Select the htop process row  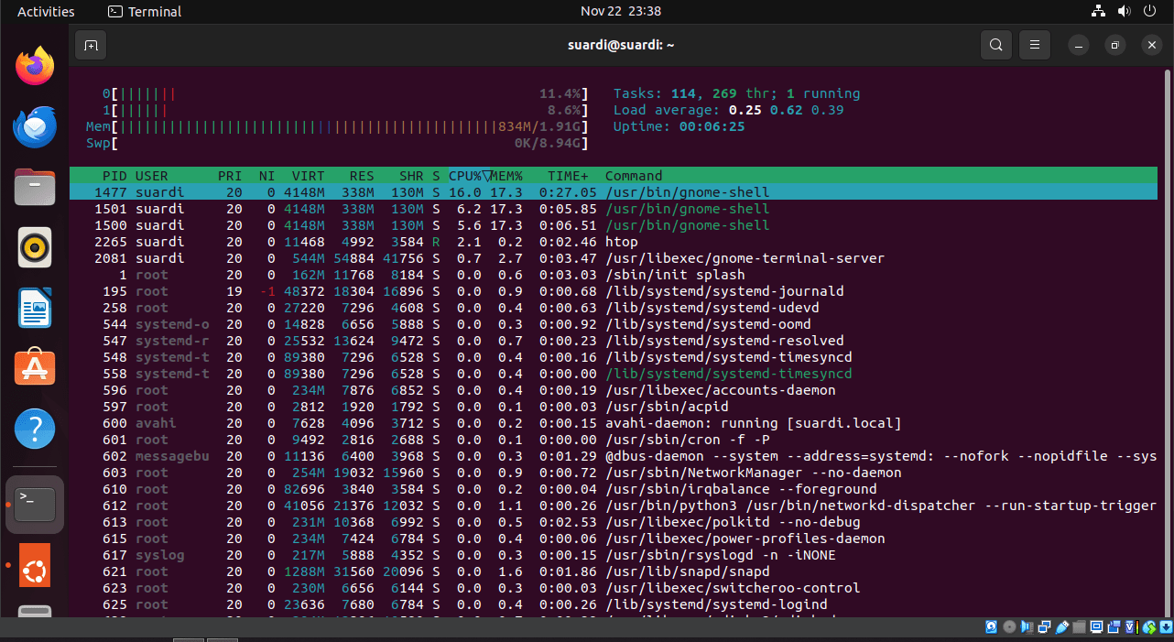(x=614, y=242)
